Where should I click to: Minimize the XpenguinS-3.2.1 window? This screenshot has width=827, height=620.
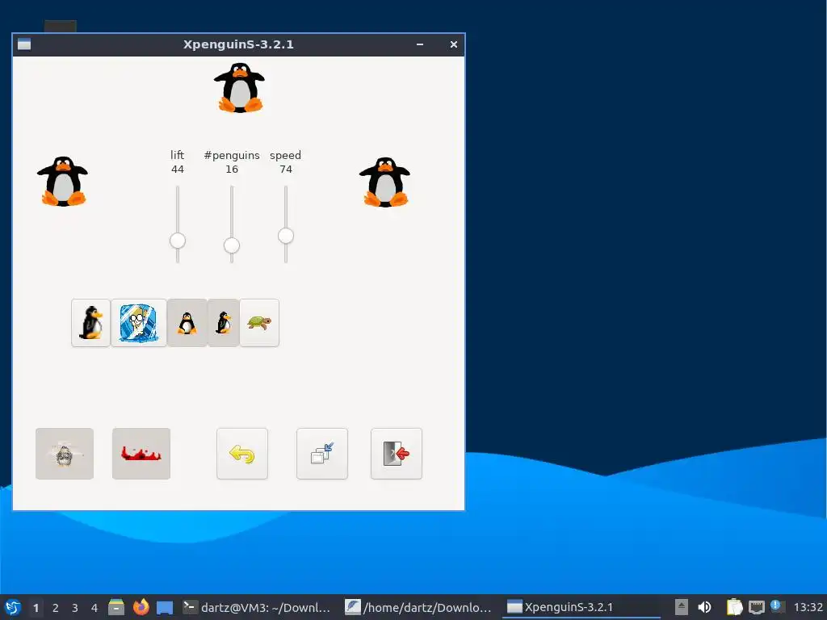tap(420, 44)
